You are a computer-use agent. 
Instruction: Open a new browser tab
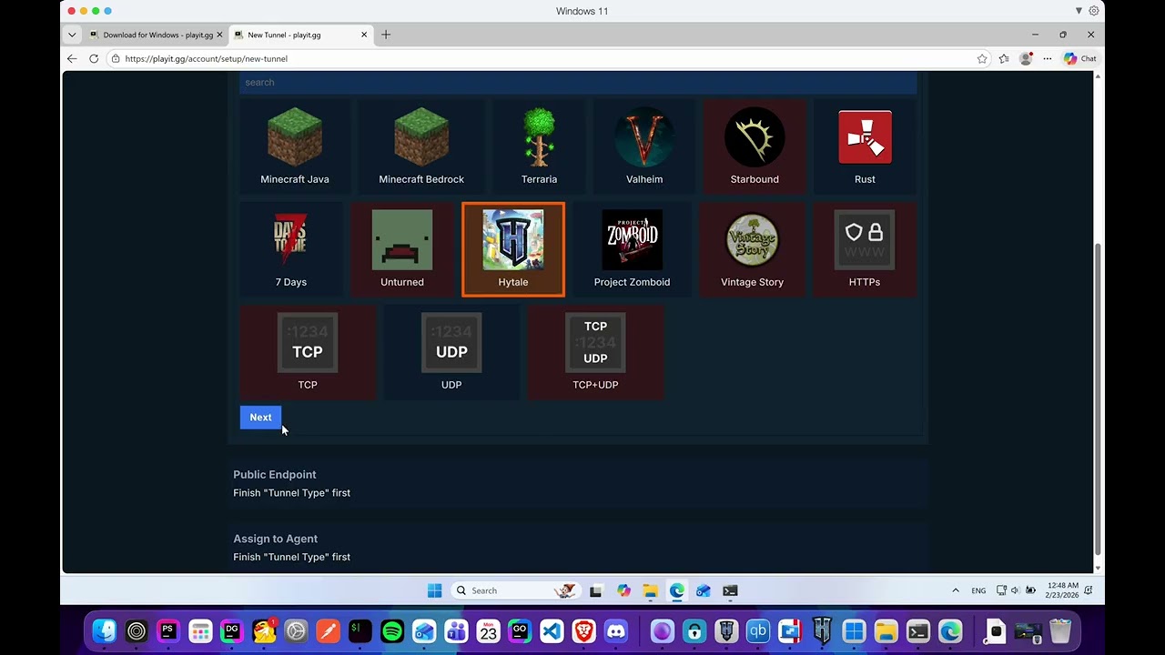(x=386, y=35)
